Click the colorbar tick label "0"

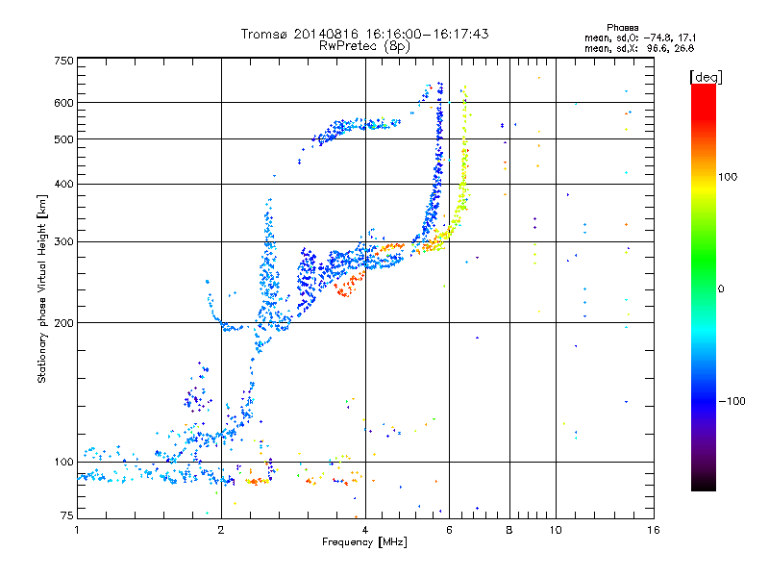pos(721,289)
